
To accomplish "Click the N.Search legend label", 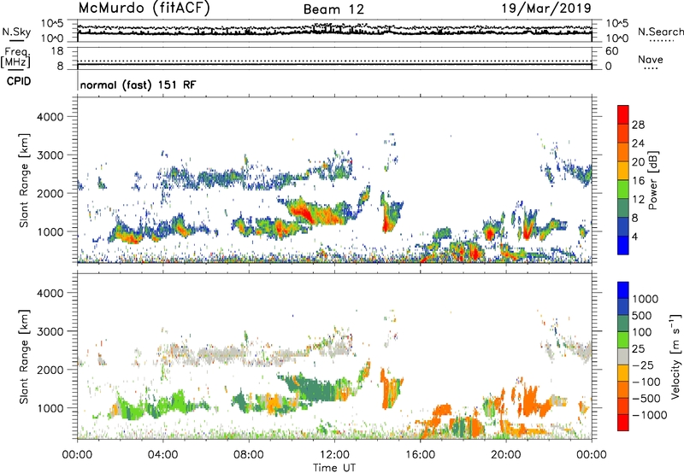I will [661, 32].
